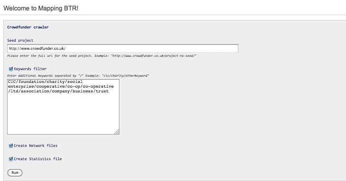Screen dimensions: 346x181
Task: Click the 'Create Network files' label text
Action: click(36, 145)
